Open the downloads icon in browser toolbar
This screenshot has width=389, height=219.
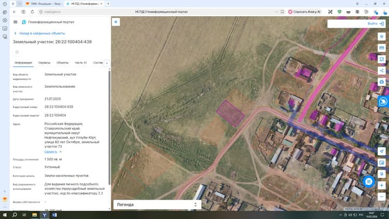(x=385, y=12)
